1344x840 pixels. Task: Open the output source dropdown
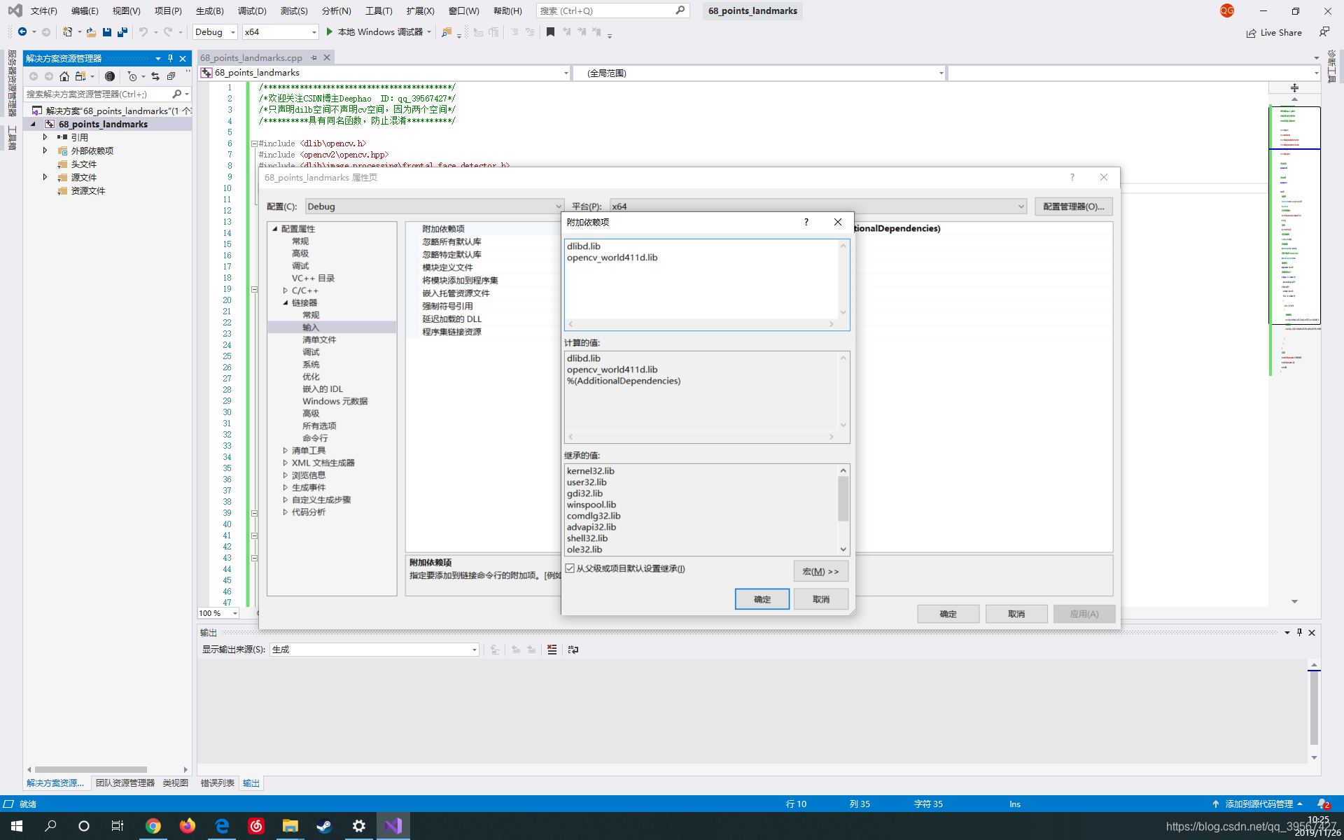pyautogui.click(x=374, y=650)
